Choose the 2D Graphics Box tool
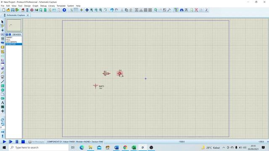 [x=3, y=86]
